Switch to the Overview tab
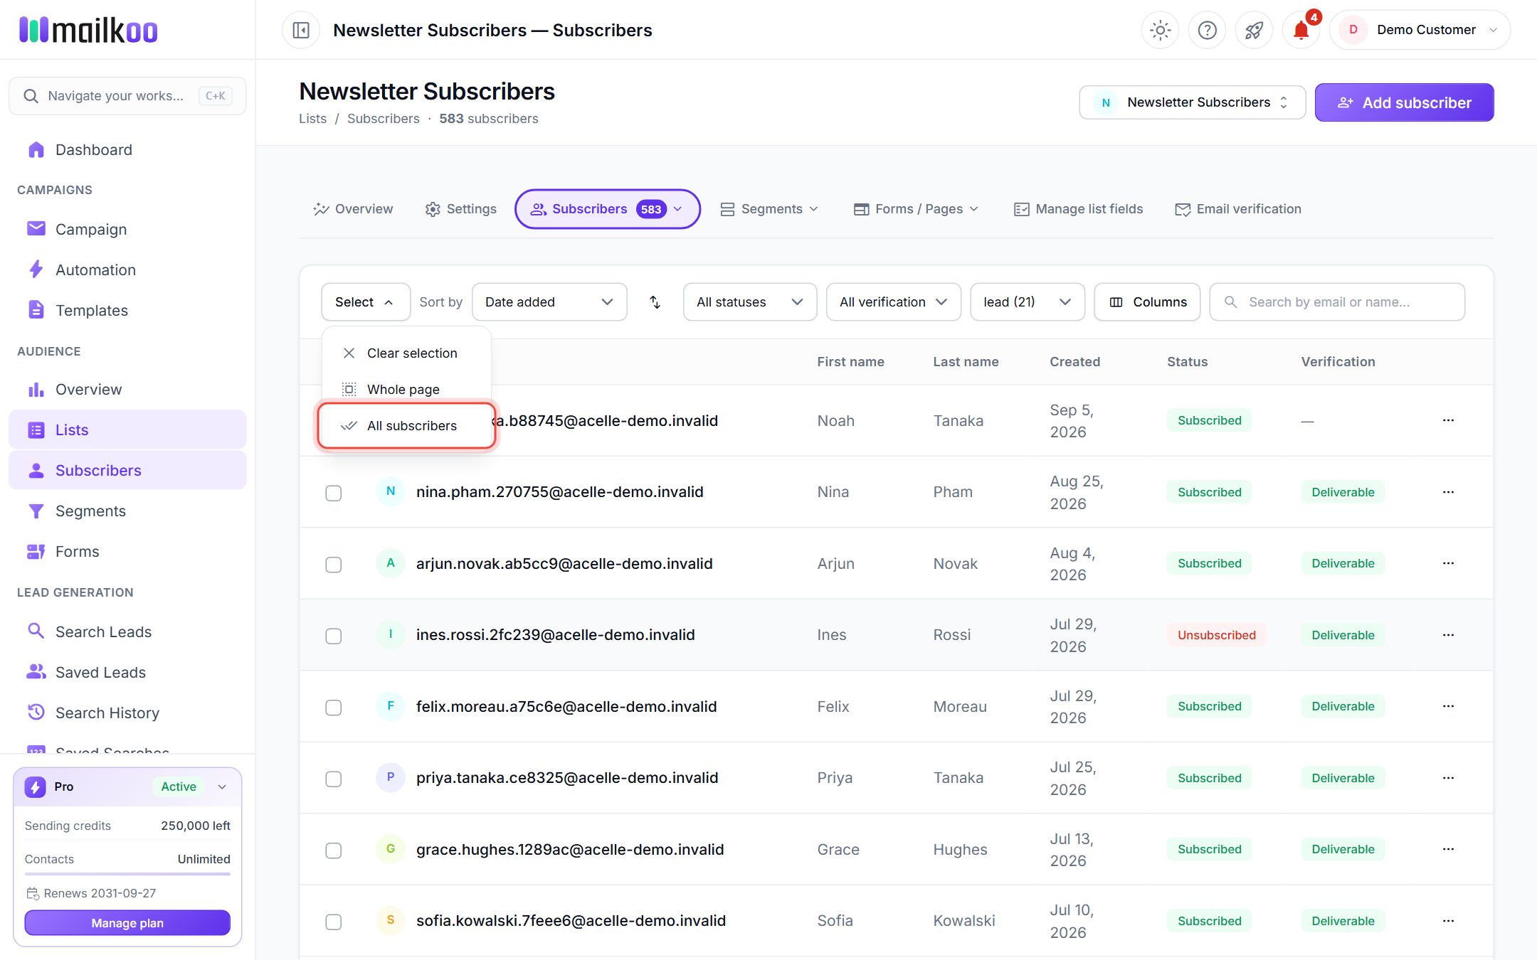This screenshot has width=1537, height=960. (353, 209)
